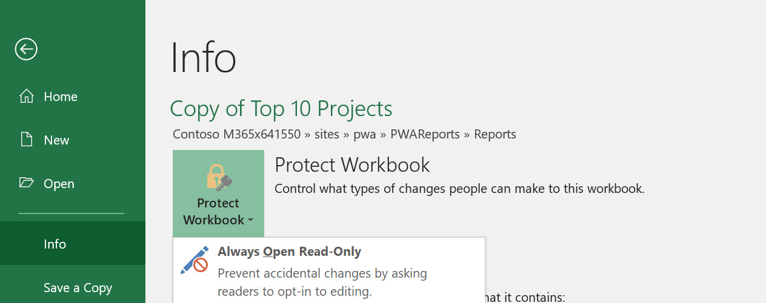Expand the Protect Workbook dropdown arrow
Viewport: 766px width, 303px height.
point(250,221)
